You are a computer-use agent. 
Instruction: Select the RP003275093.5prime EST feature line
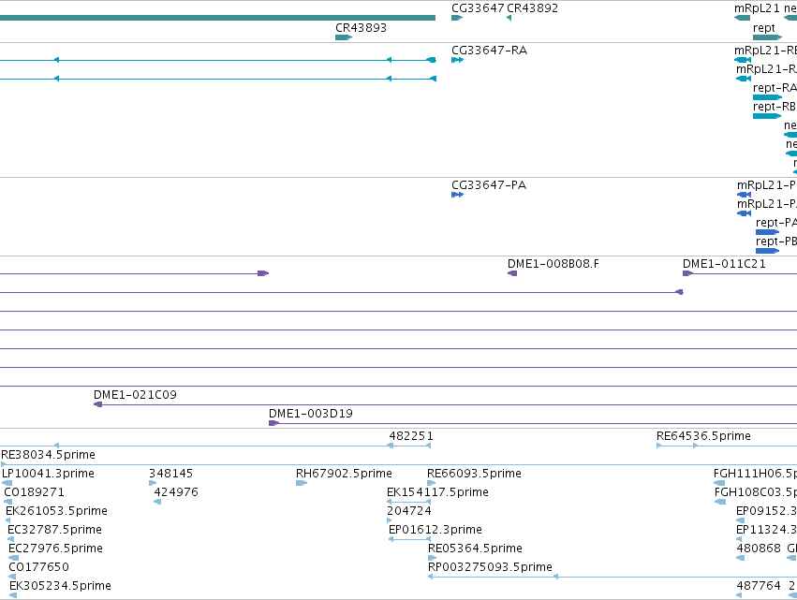click(x=613, y=577)
